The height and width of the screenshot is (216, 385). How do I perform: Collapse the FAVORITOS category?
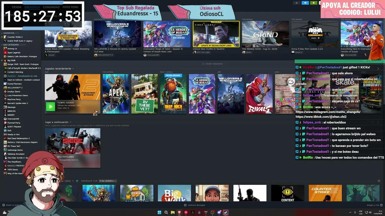pyautogui.click(x=2, y=33)
